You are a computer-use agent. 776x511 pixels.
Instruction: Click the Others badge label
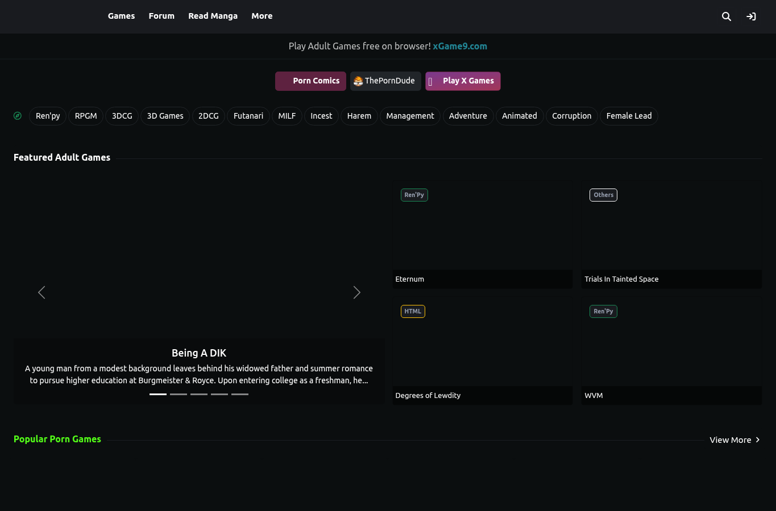coord(603,195)
